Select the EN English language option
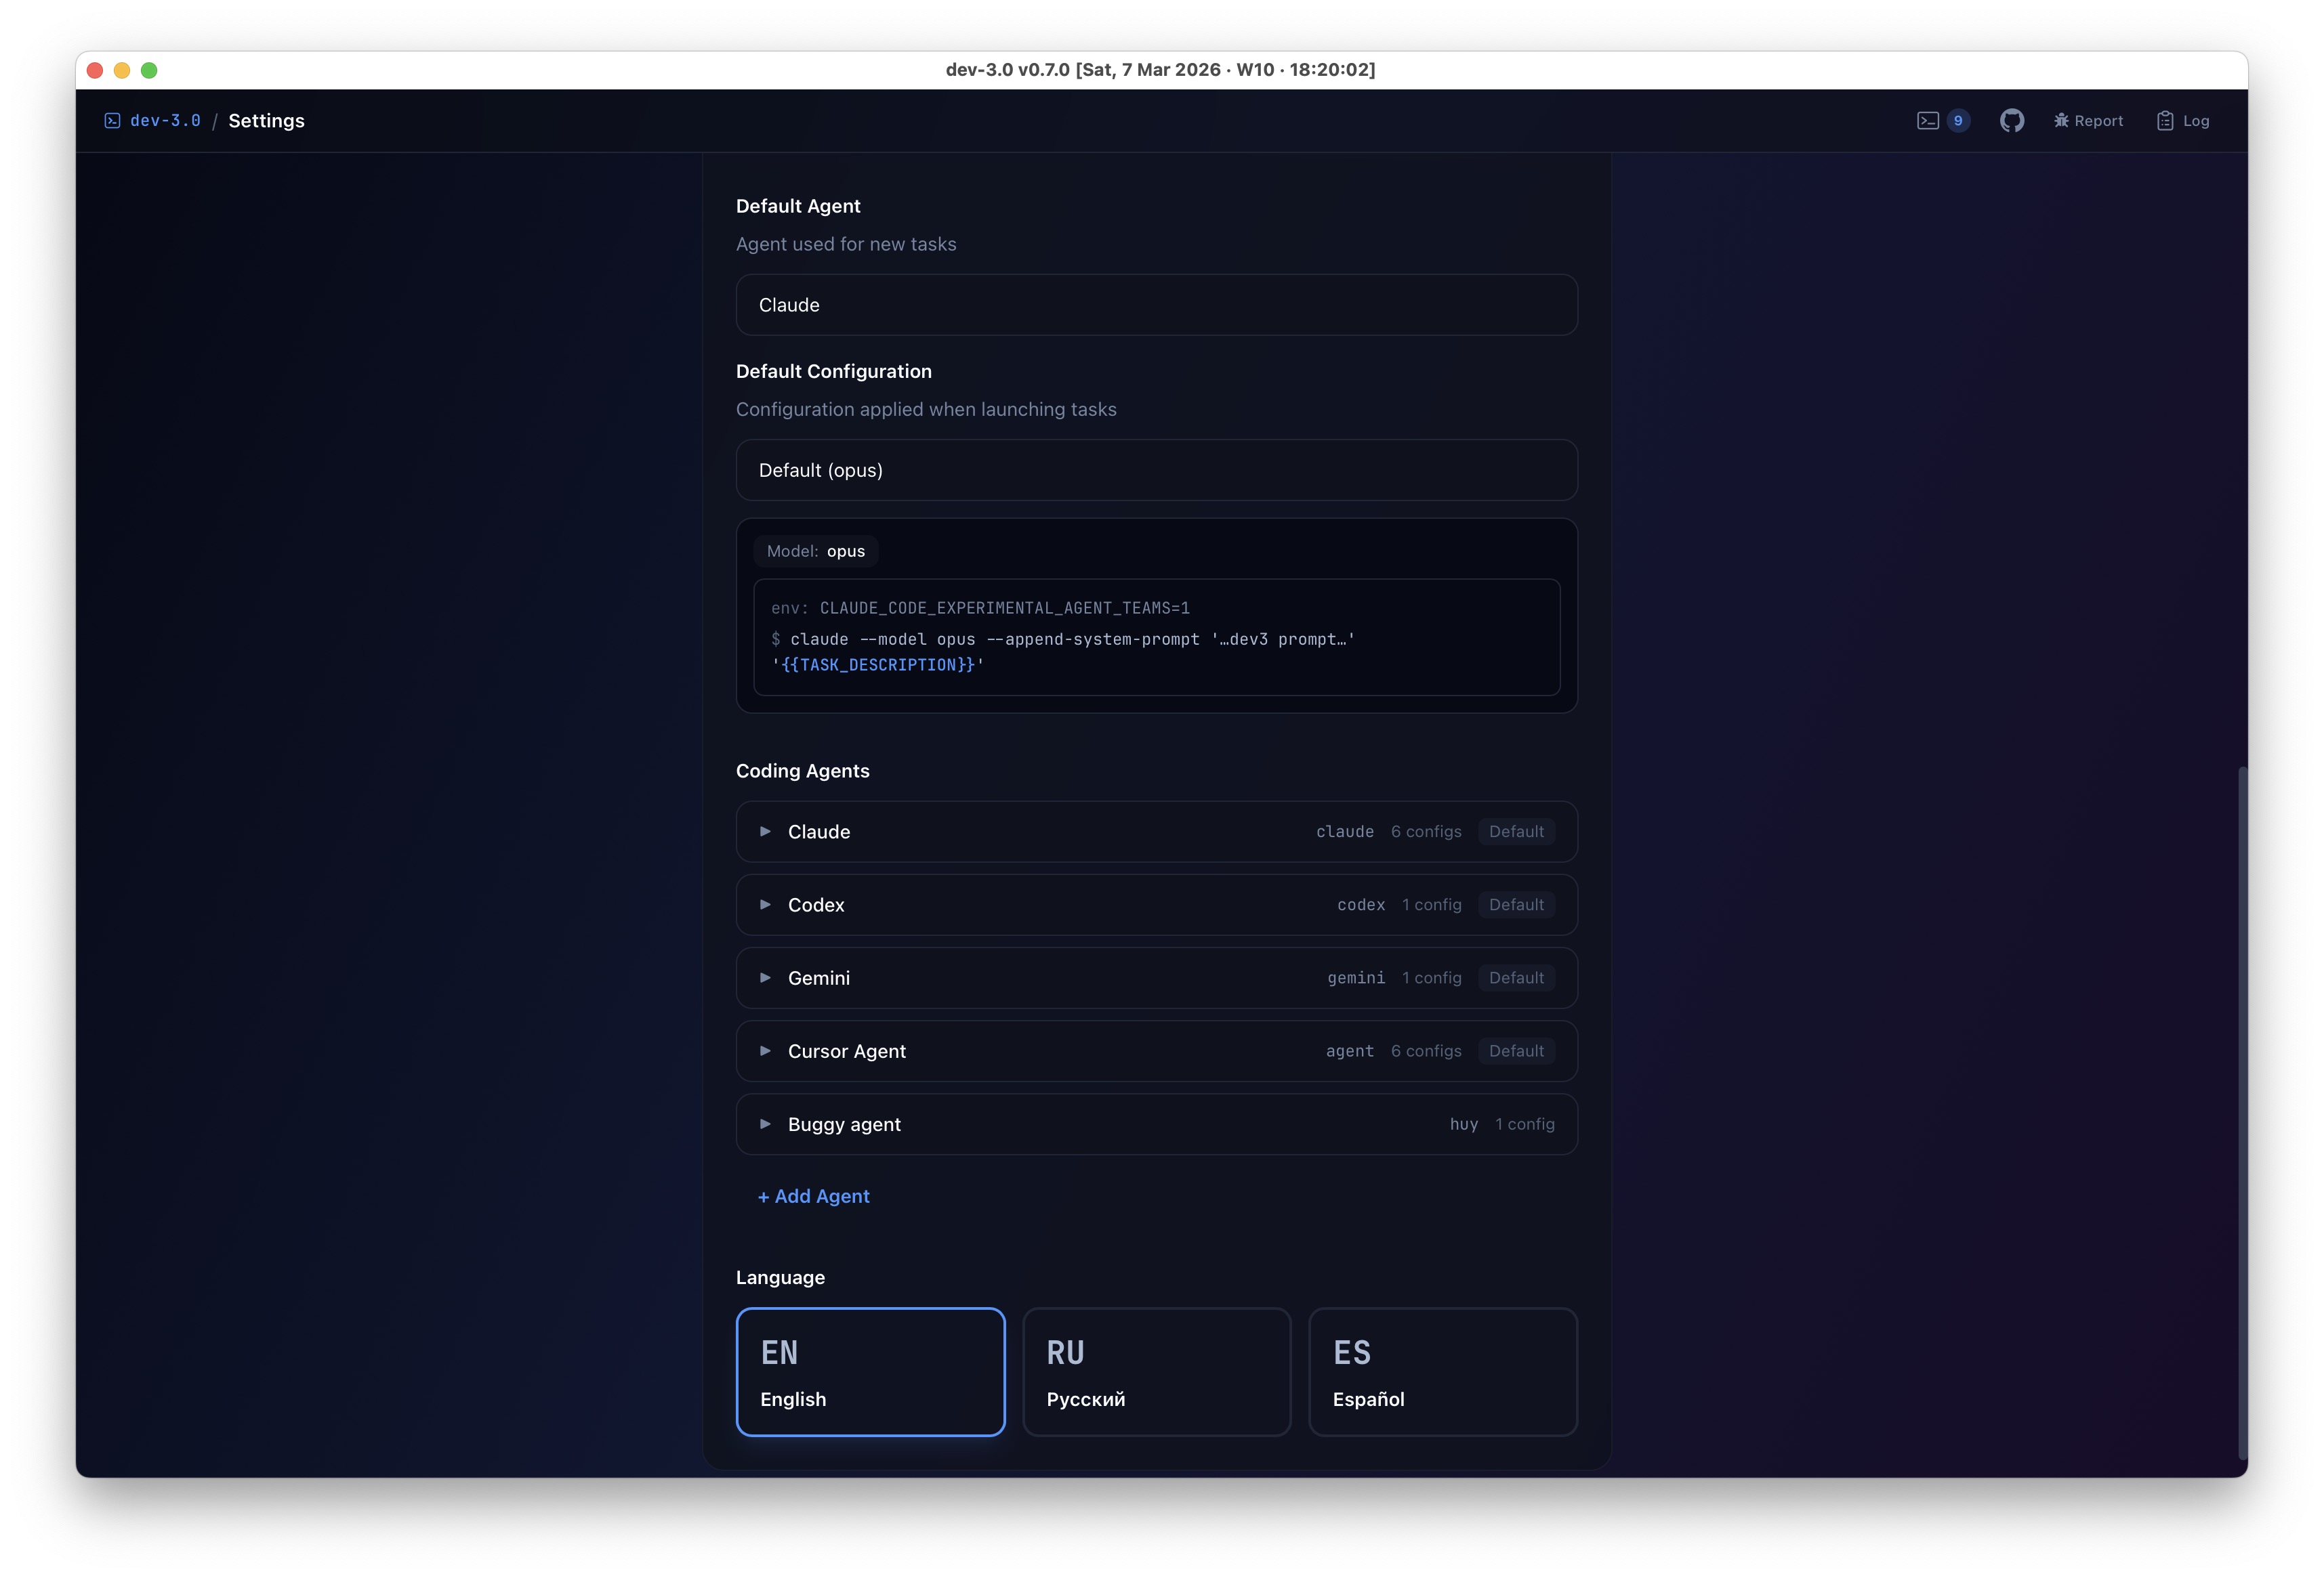 pyautogui.click(x=870, y=1371)
